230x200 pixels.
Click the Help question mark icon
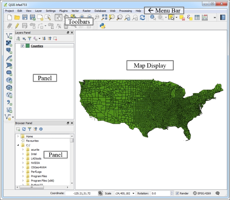[223, 17]
